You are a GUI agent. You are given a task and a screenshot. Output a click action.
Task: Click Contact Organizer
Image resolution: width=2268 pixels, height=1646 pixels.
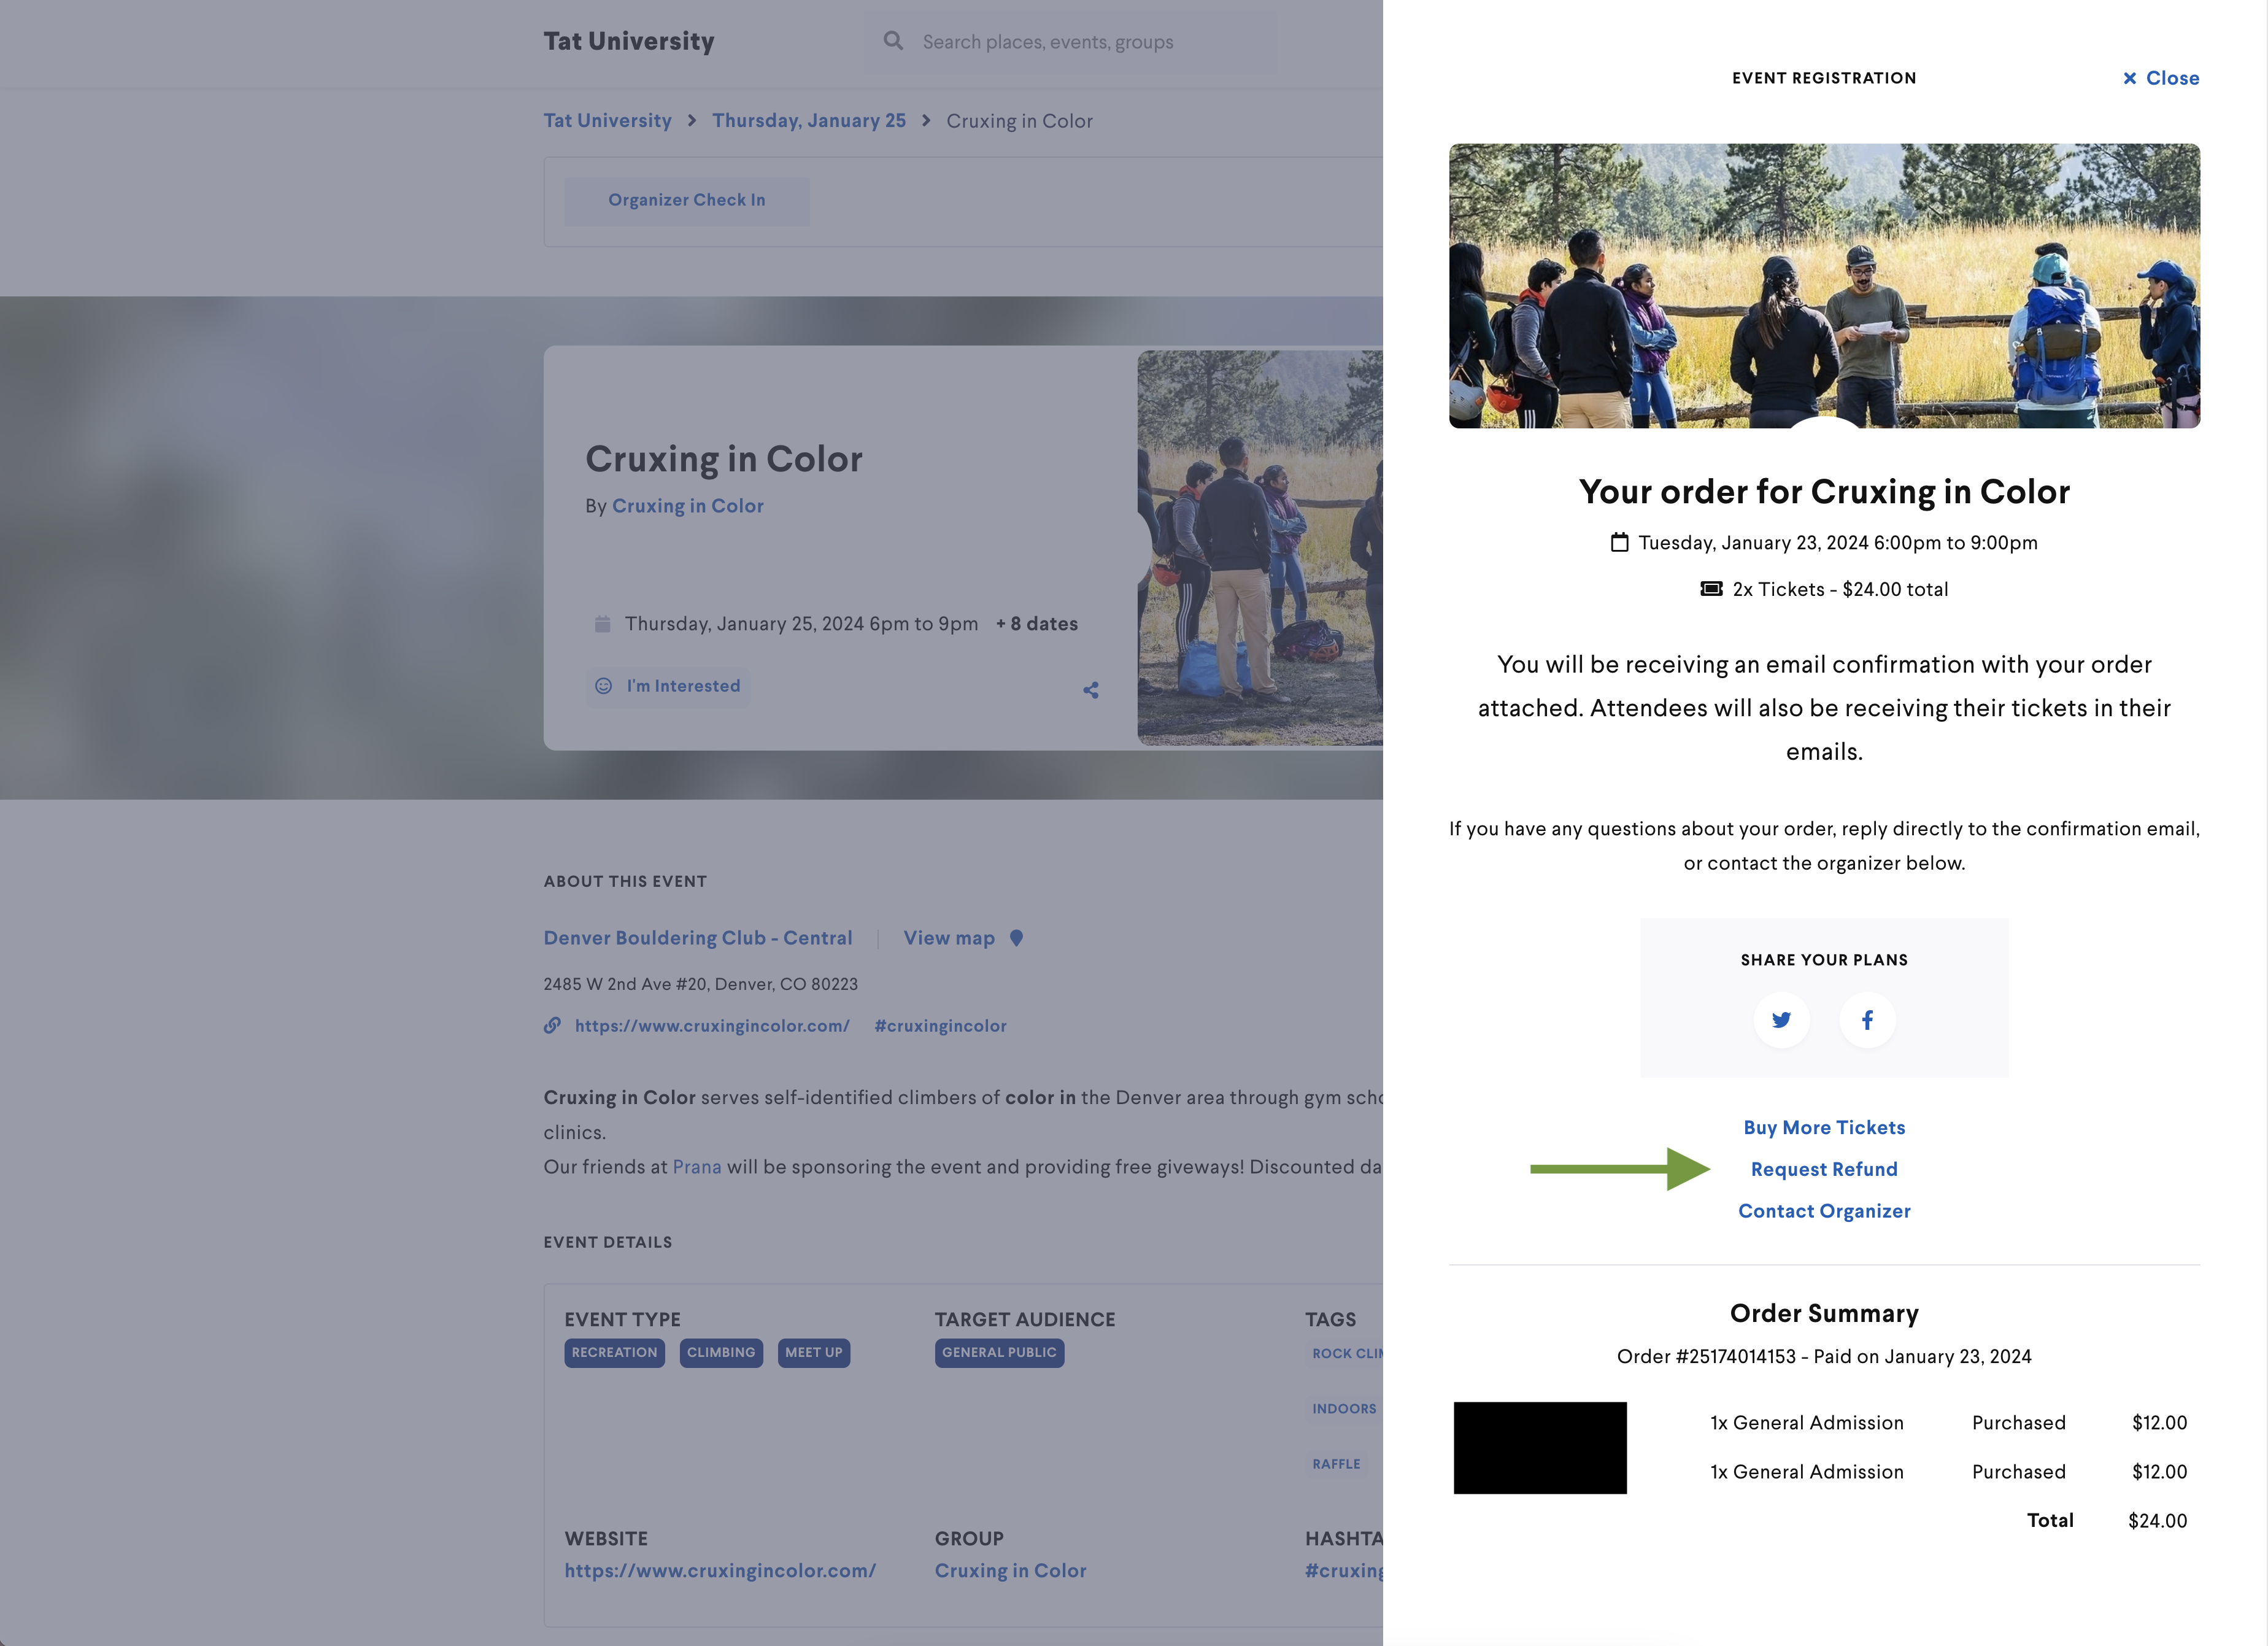[1823, 1210]
